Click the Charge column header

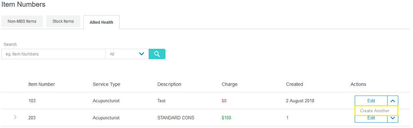[229, 84]
